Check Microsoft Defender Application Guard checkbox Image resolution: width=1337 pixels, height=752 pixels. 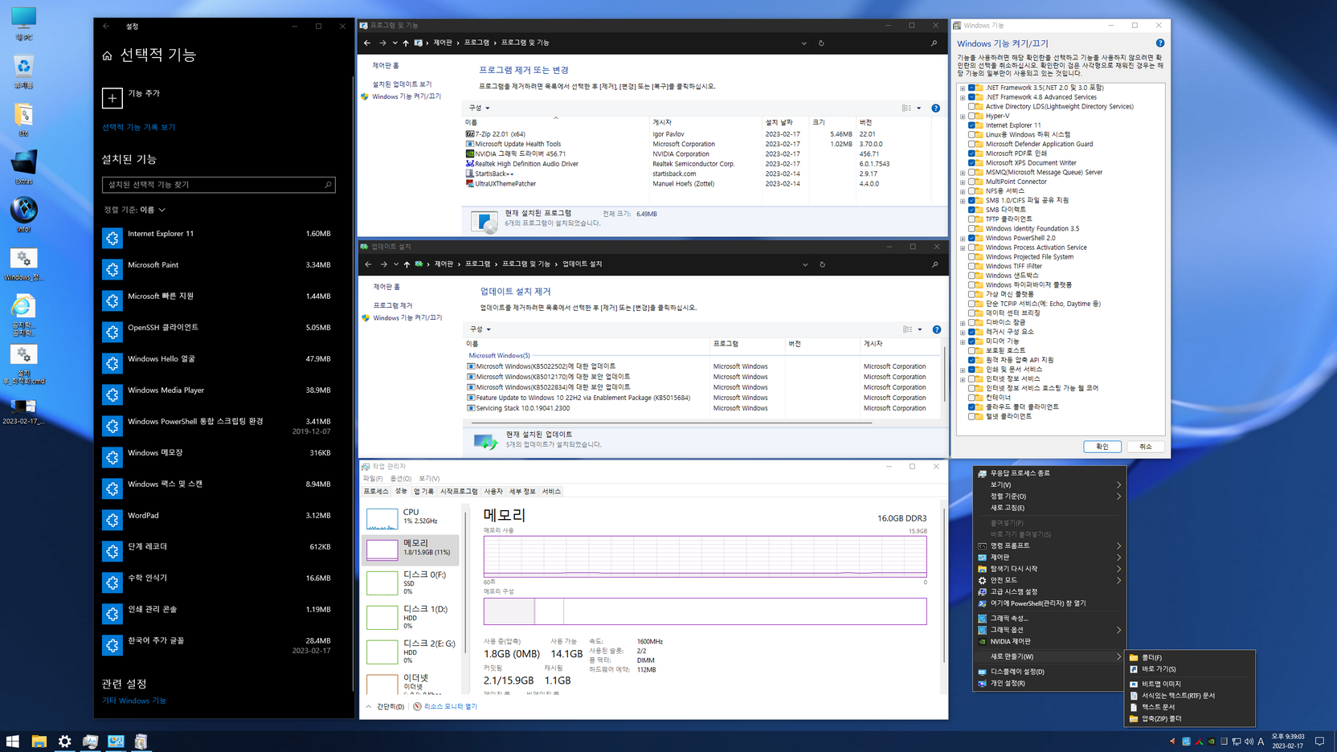[x=971, y=145]
